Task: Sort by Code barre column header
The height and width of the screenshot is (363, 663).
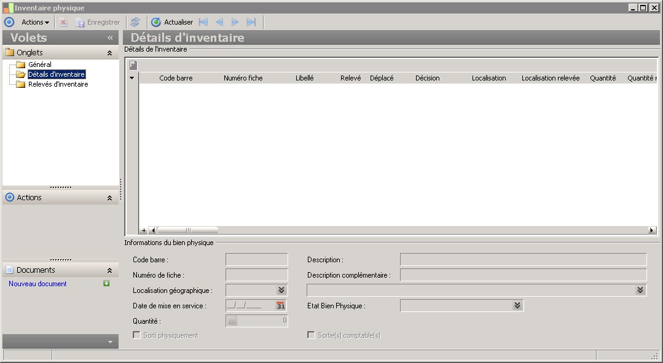Action: coord(176,78)
